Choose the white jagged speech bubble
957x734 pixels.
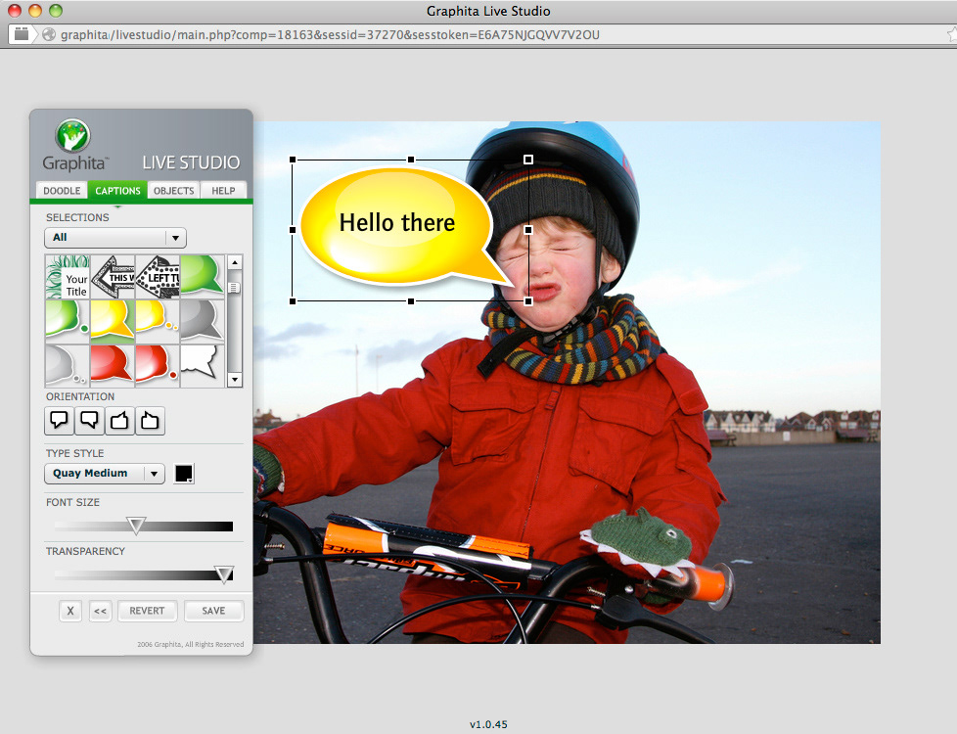[x=202, y=366]
